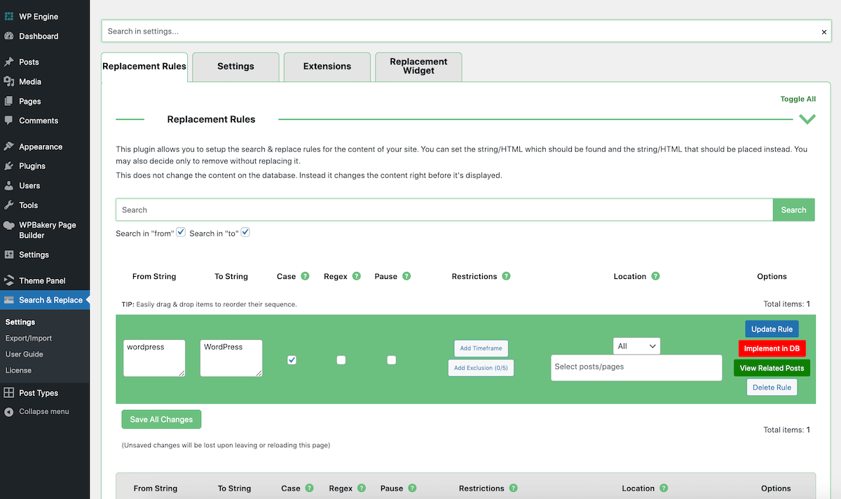Click the Posts pin icon

tap(8, 62)
